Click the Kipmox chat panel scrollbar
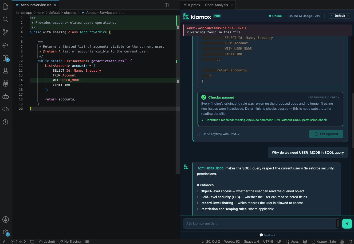Screen dimensions: 354x244 (353, 120)
